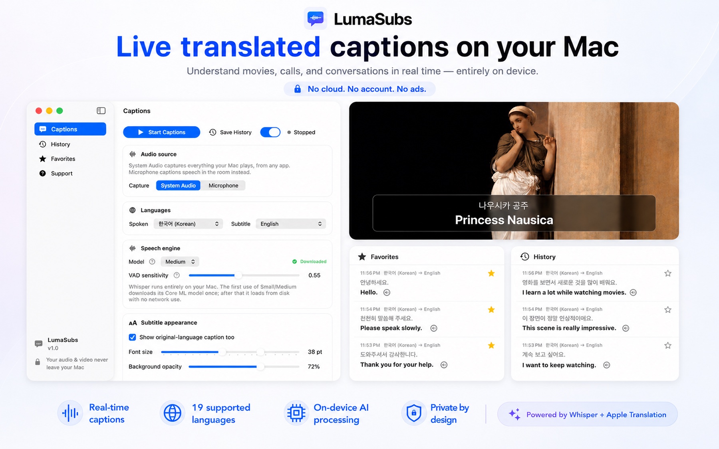Click the '72%' opacity value
Screen dimensions: 719x449
point(314,366)
